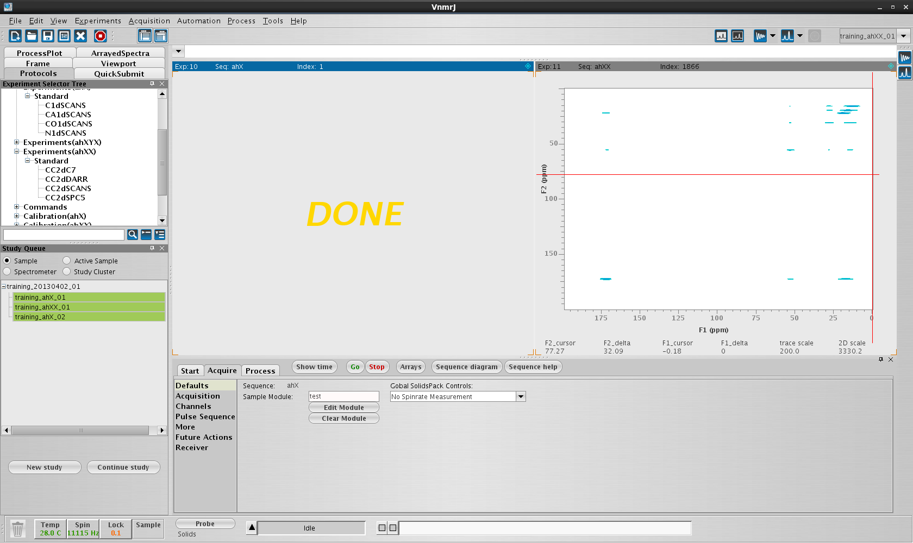Image resolution: width=913 pixels, height=543 pixels.
Task: Click the Sequence diagram button
Action: coord(466,367)
